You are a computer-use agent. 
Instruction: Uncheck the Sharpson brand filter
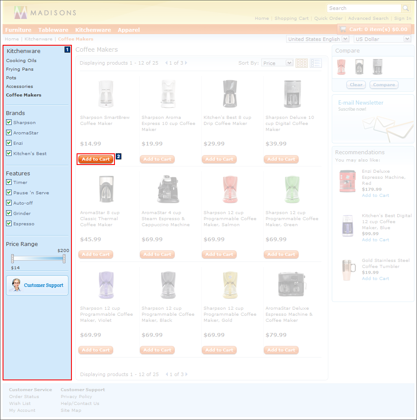(x=9, y=122)
